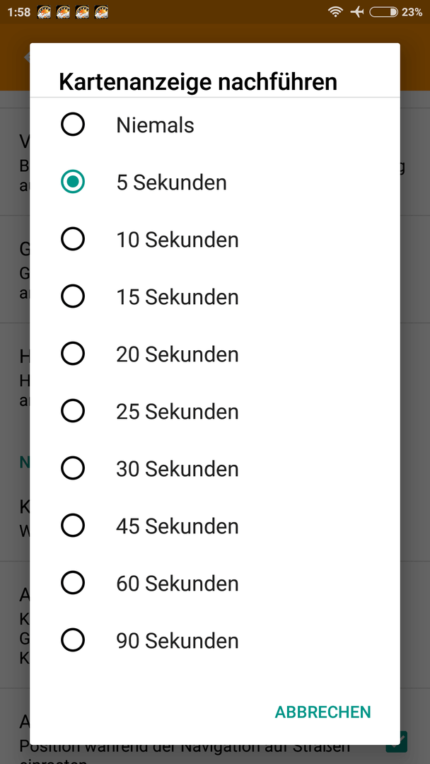Choose 25 Sekunden interval

(215, 411)
